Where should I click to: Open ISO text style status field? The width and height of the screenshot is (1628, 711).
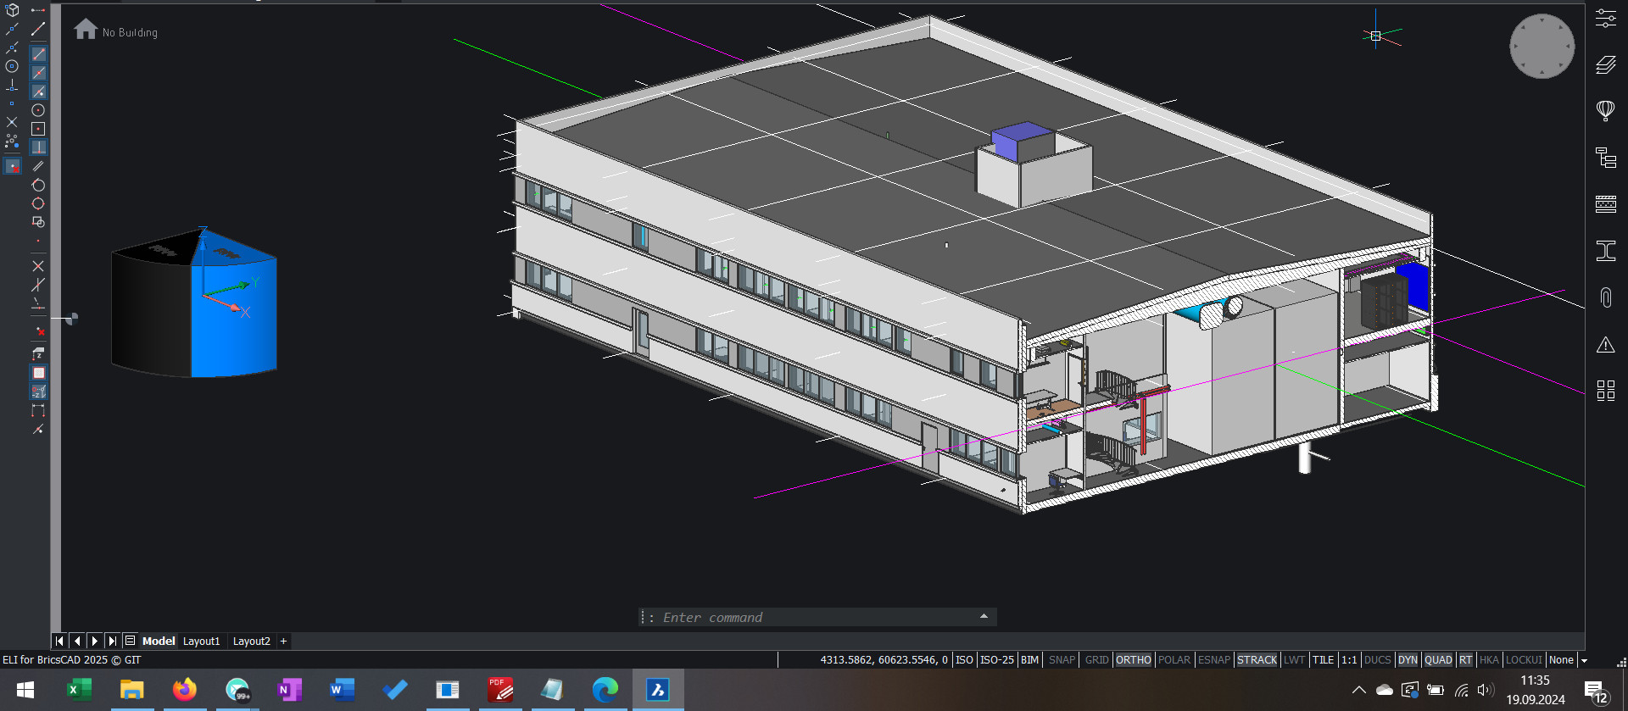coord(964,659)
